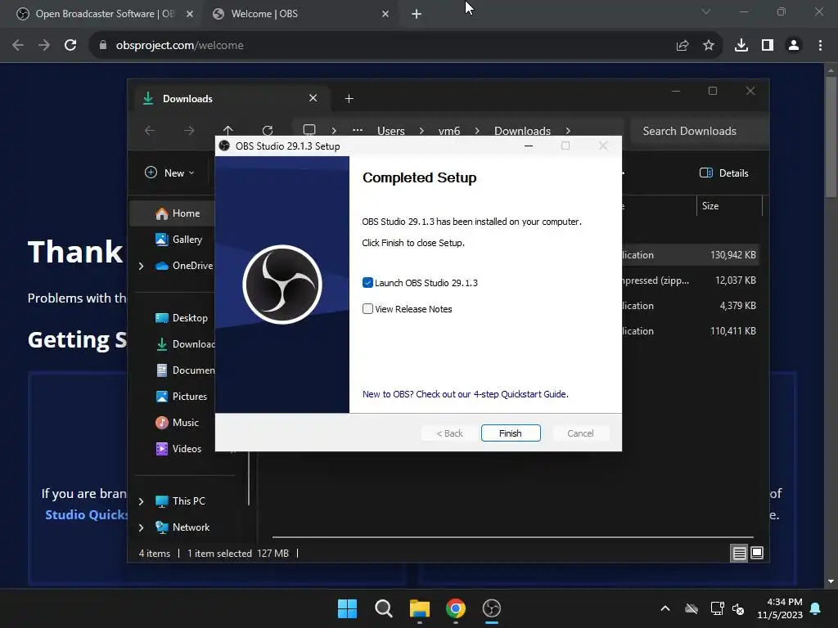The width and height of the screenshot is (838, 628).
Task: Open the New dropdown in File Explorer
Action: coord(169,173)
